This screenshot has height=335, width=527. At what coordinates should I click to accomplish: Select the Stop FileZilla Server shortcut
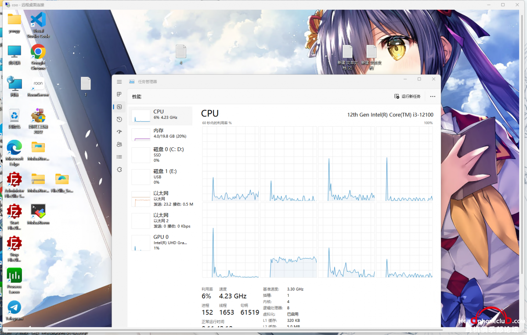click(14, 249)
